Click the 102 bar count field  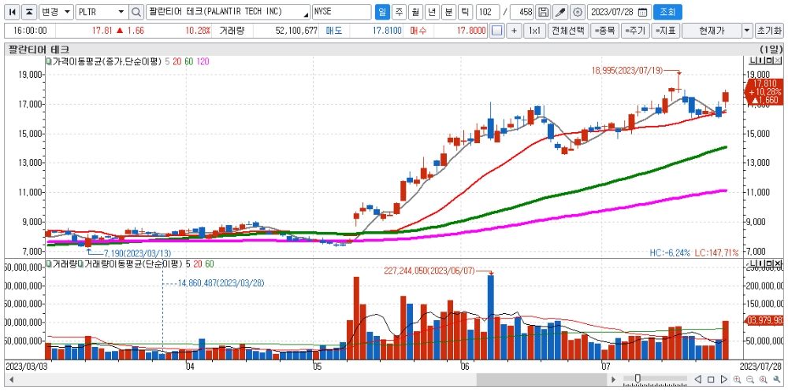pos(488,12)
